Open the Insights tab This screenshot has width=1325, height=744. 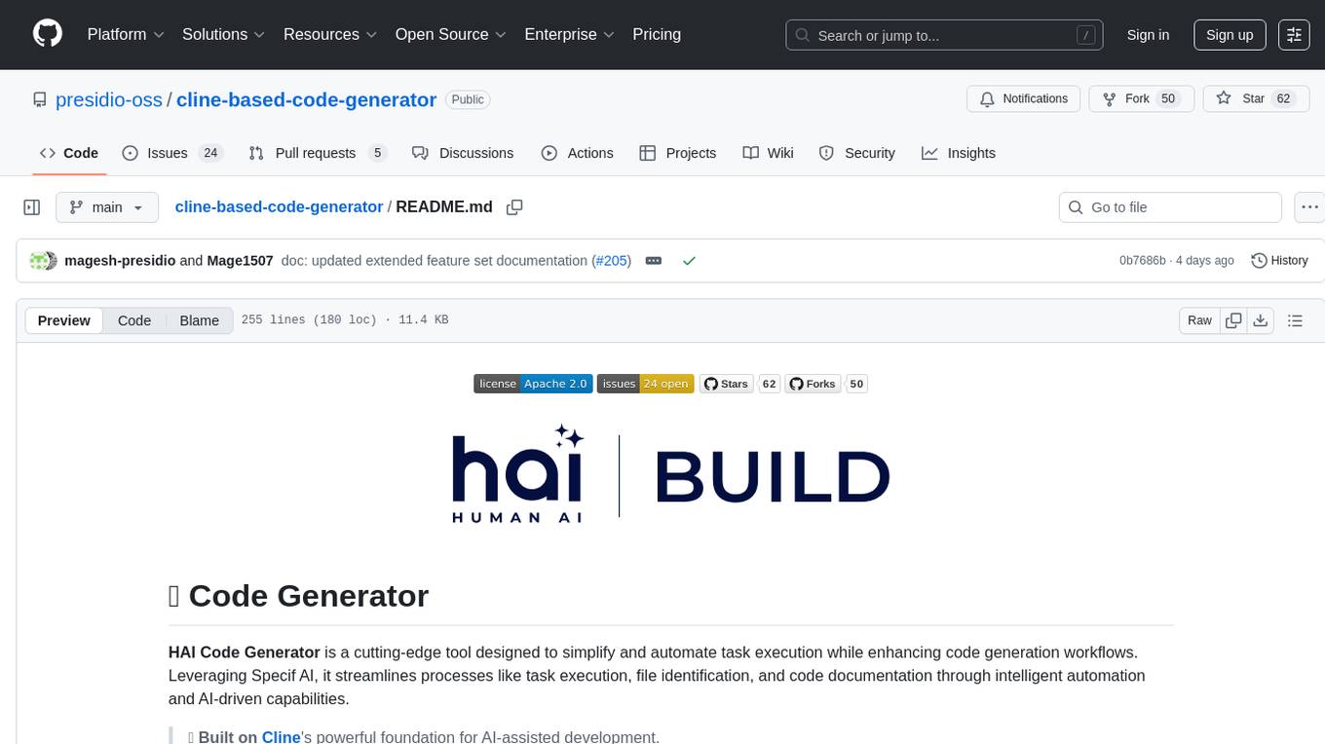pos(959,153)
